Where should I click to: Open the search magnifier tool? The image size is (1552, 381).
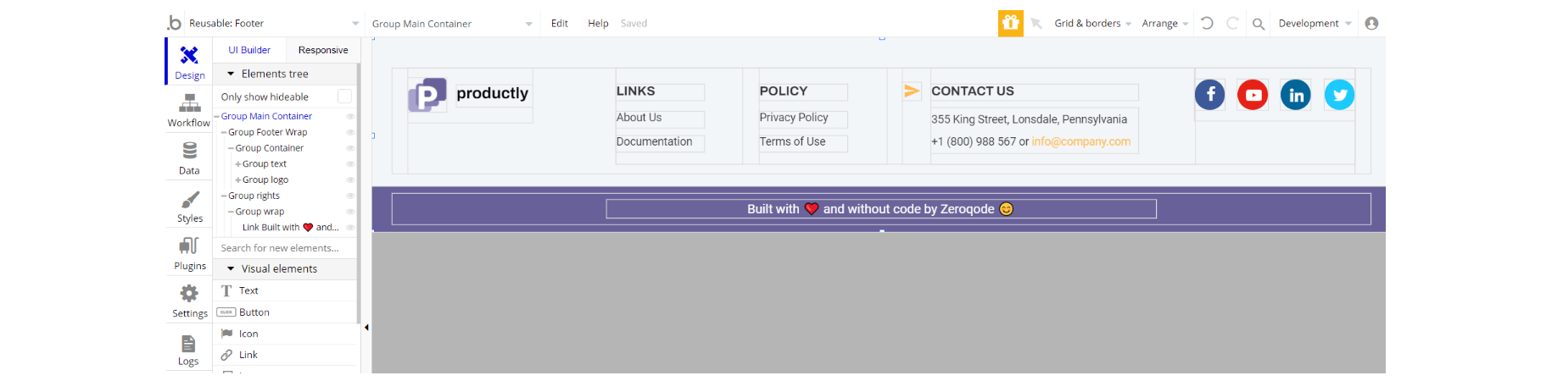click(1259, 24)
